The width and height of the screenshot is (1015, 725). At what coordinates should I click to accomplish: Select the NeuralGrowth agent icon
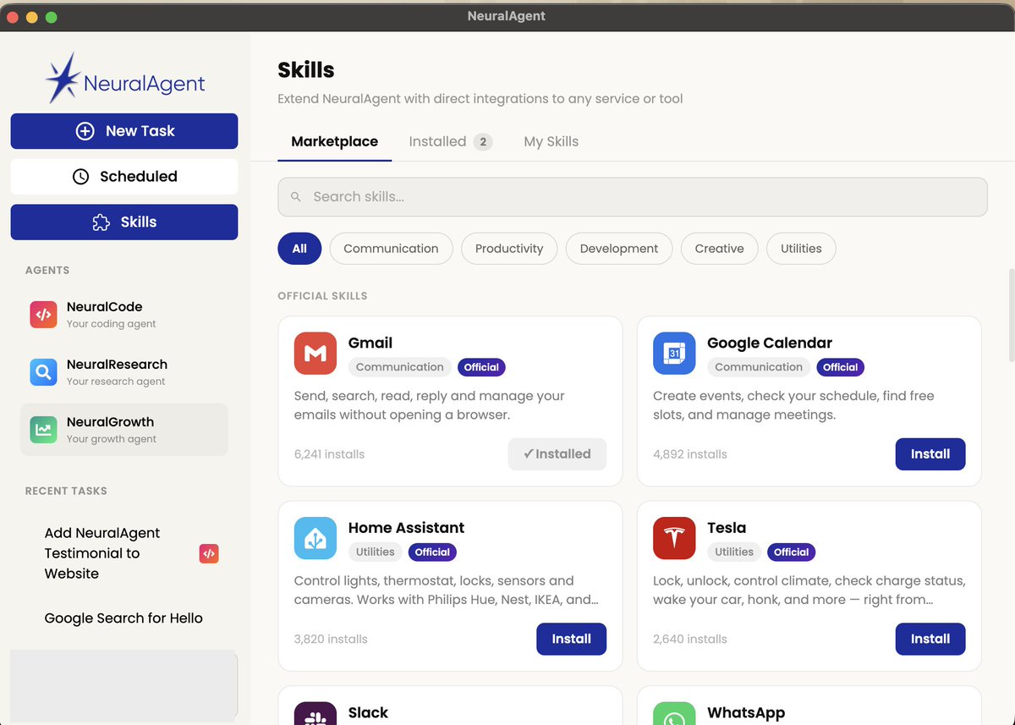(43, 429)
